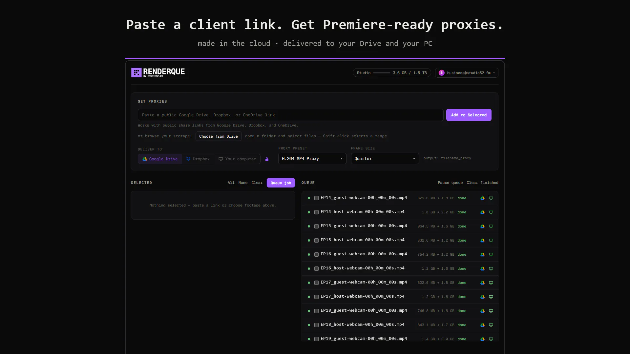Click monitor icon for EP16_guest-webcam row
The image size is (630, 354).
pos(491,255)
